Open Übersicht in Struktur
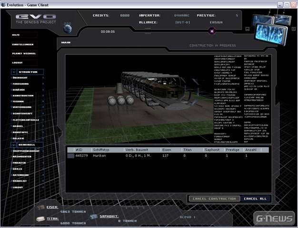298x228 pixels. [20, 78]
